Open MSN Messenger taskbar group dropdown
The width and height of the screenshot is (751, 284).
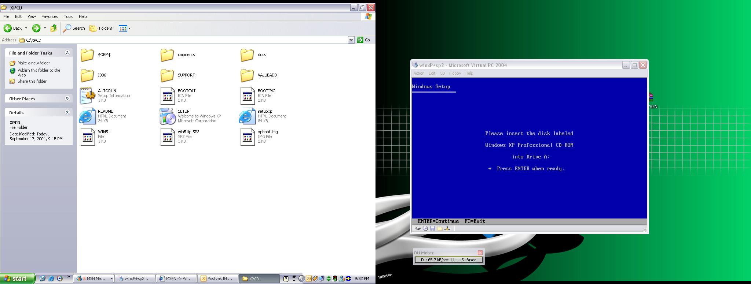point(111,279)
